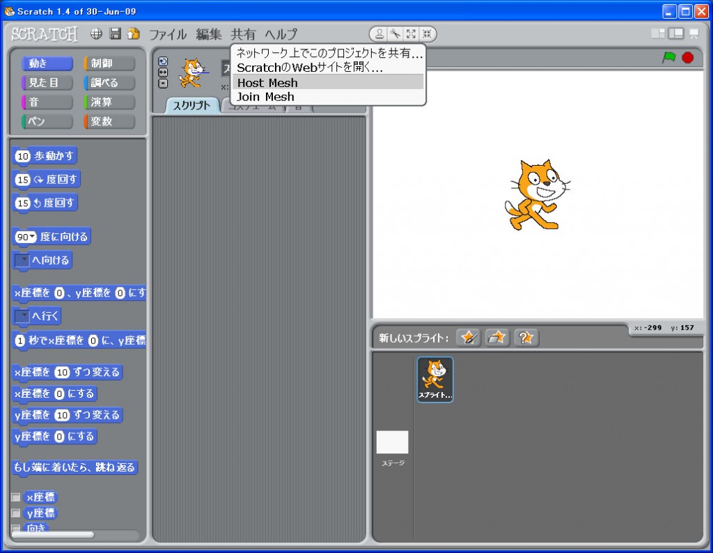Viewport: 713px width, 553px height.
Task: Click the 10 歩動かす block
Action: coord(45,156)
